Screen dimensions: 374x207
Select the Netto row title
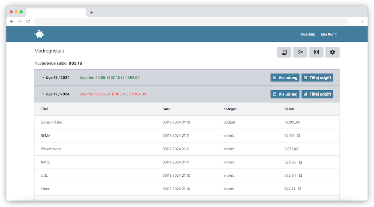45,162
